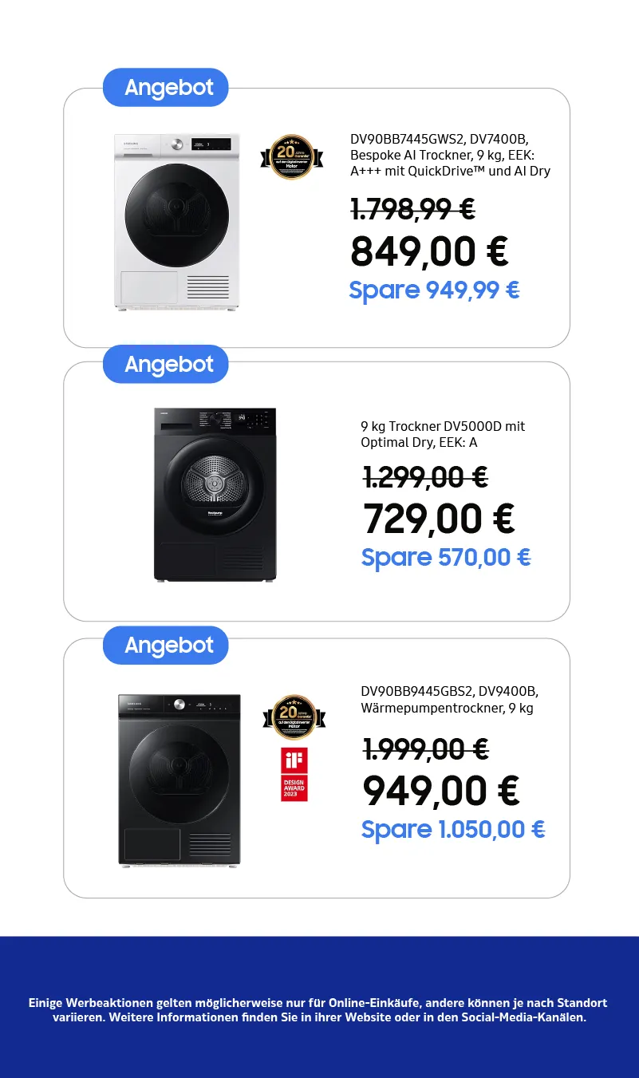Click the black DV5000D dryer image
Viewport: 639px width, 1078px height.
(x=215, y=494)
